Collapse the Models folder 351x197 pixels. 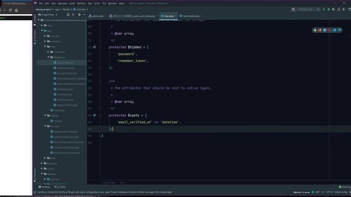pos(45,115)
